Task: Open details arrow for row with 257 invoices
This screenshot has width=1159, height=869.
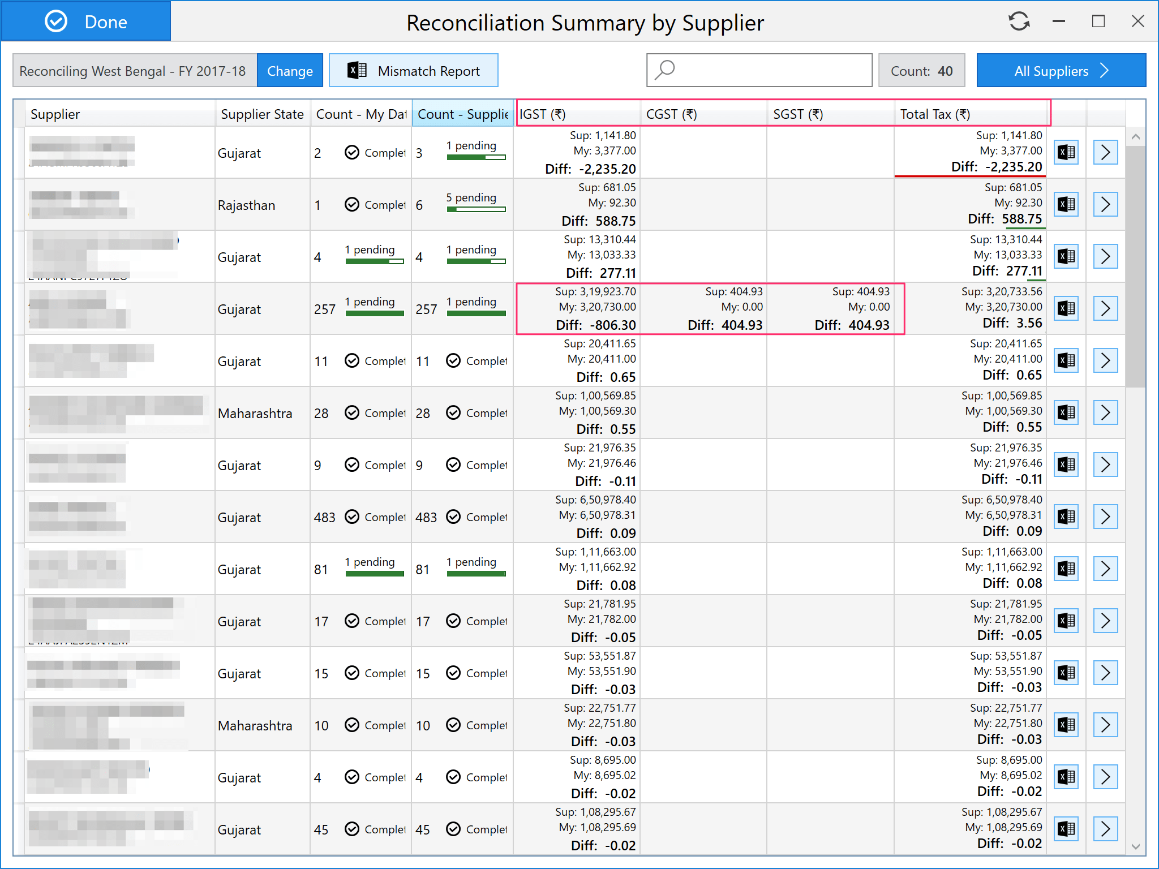Action: click(x=1105, y=308)
